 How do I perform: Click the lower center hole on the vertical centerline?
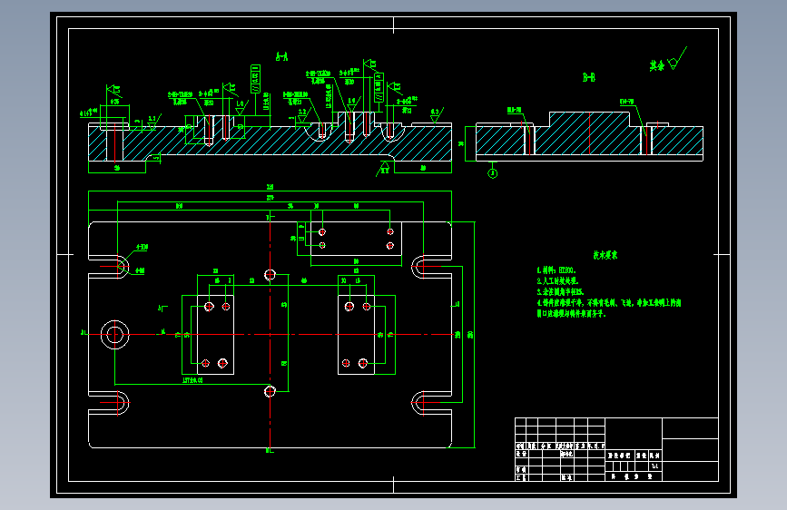pyautogui.click(x=270, y=391)
